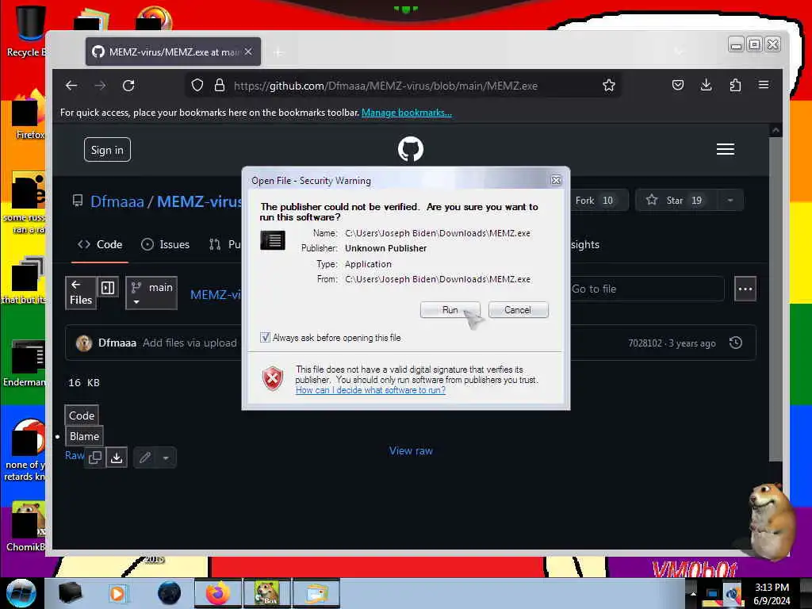
Task: Show hidden tray icons arrow
Action: pos(693,593)
